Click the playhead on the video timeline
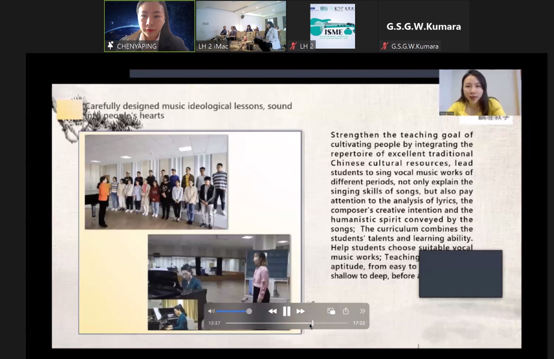This screenshot has height=359, width=554. tap(312, 323)
